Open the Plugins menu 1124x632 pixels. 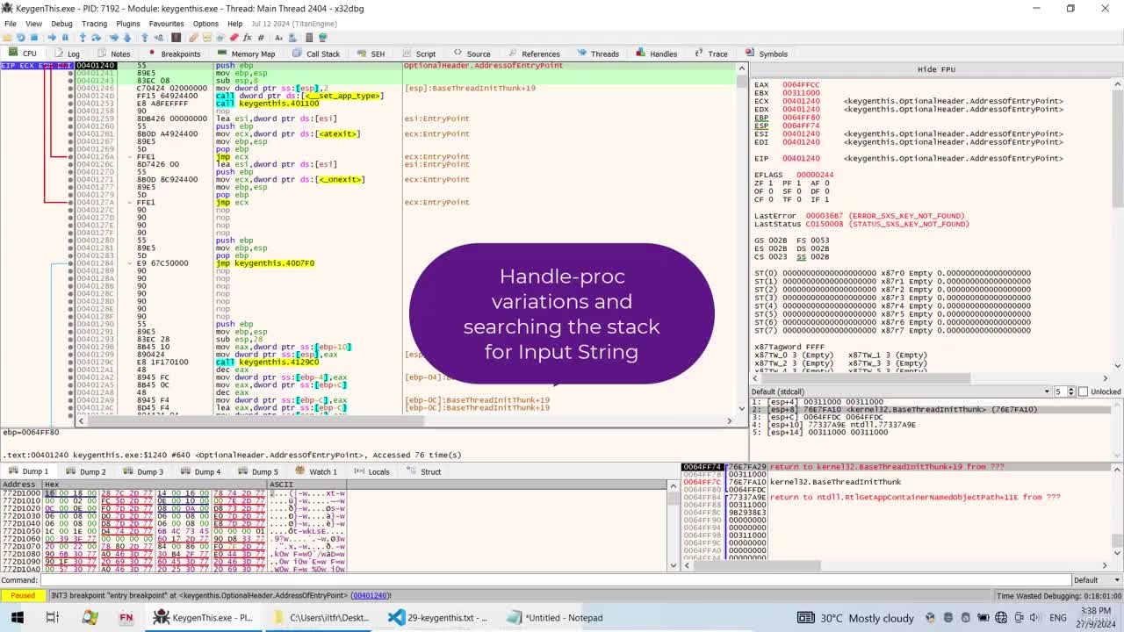pos(128,24)
